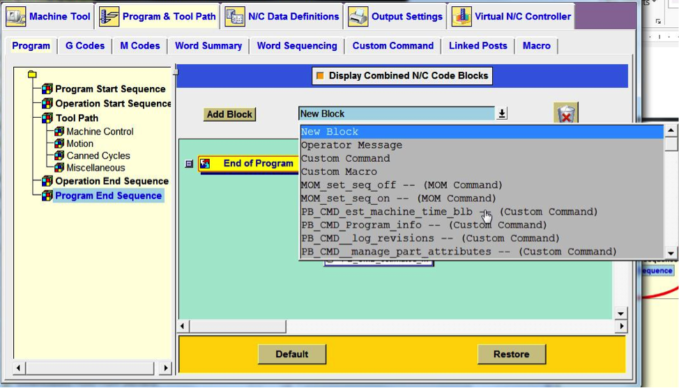
Task: Switch to the Program tab
Action: tap(31, 46)
